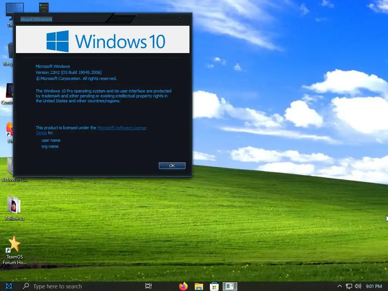Click the Windows 10 logo banner

[103, 39]
